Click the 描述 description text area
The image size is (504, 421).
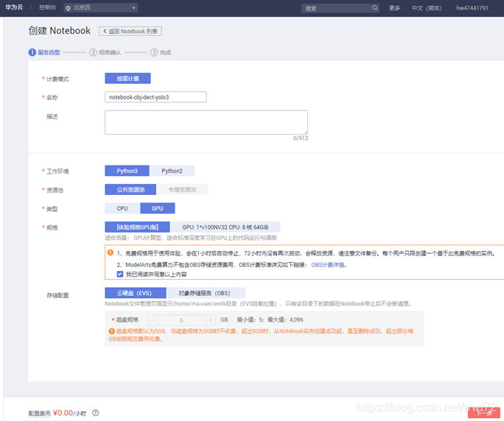pos(206,122)
